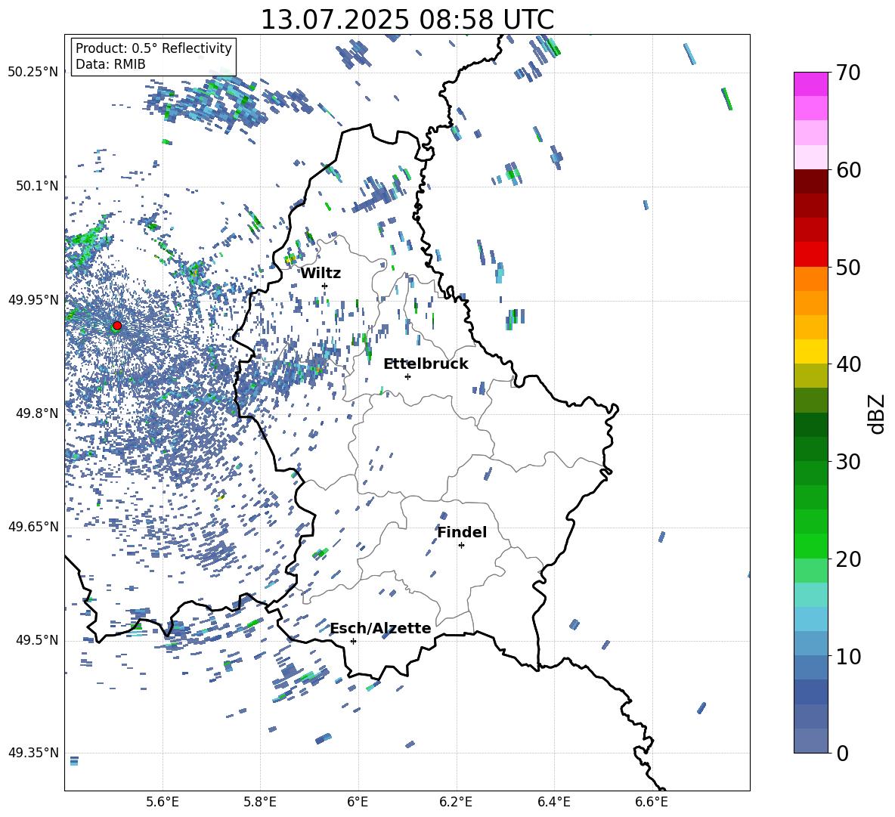Screen dimensions: 895x817
Task: Click the bright red colorbar band above 50
Action: [810, 255]
